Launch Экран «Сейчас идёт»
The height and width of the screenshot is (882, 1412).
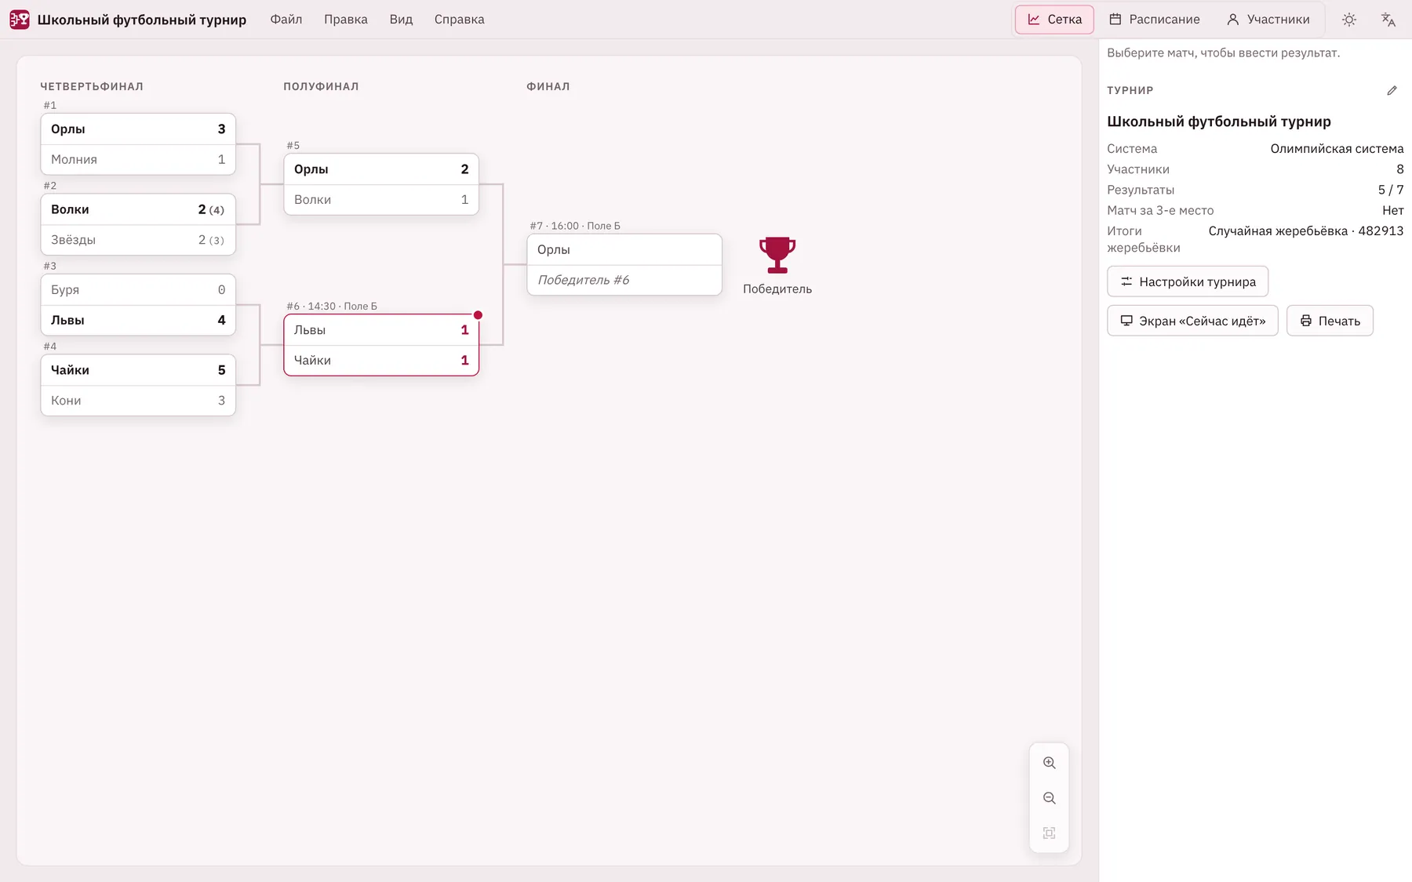1192,321
